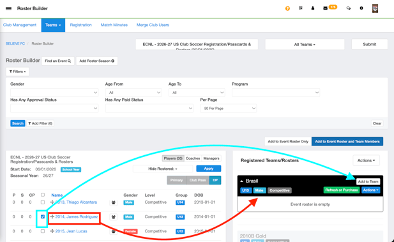Open player 2015, Jean Lucas link
This screenshot has height=242, width=394.
coord(71,231)
